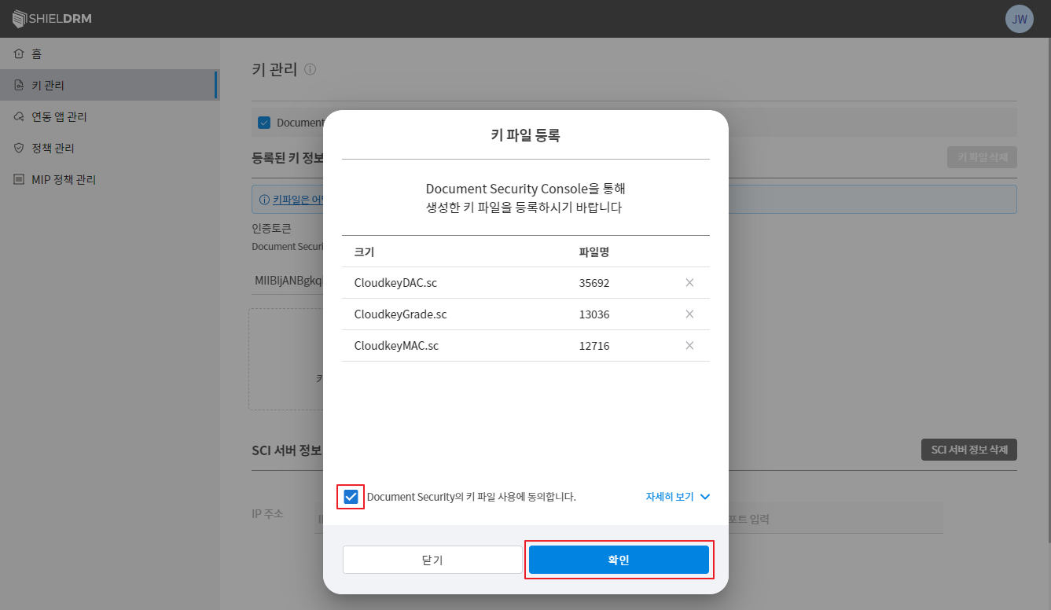This screenshot has height=610, width=1051.
Task: Open the JW user avatar menu
Action: click(x=1019, y=19)
